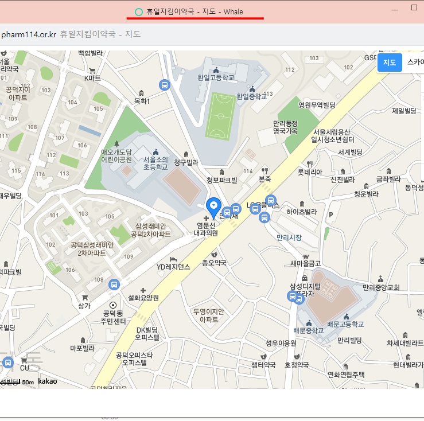
Task: Click the 호정약국 pharmacy icon
Action: (x=297, y=357)
